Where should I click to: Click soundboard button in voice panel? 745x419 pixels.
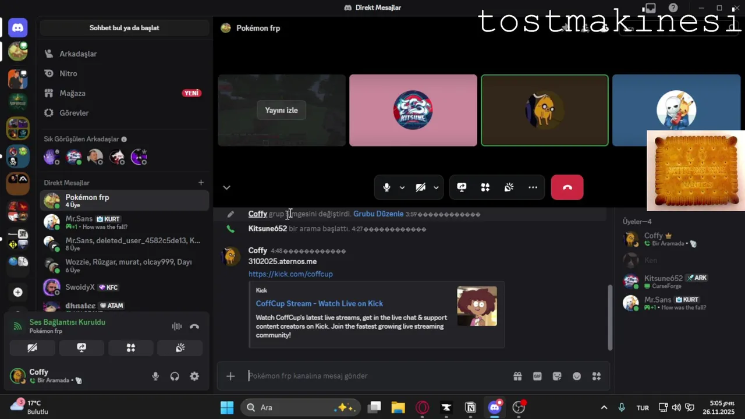tap(180, 347)
